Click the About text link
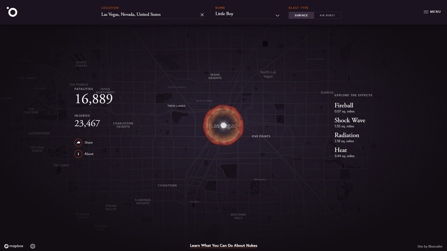 (x=89, y=154)
